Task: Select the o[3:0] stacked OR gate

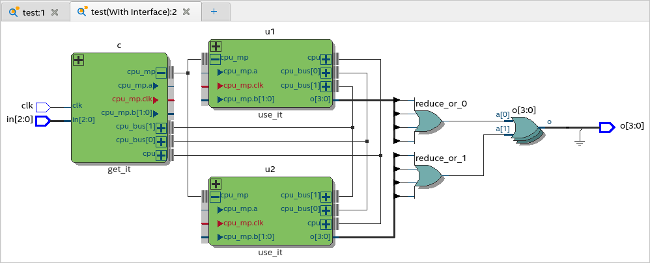Action: tap(526, 130)
